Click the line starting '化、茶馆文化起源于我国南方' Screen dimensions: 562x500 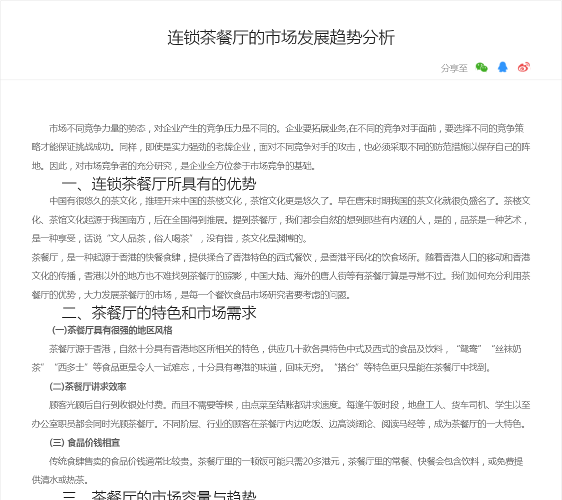(281, 220)
